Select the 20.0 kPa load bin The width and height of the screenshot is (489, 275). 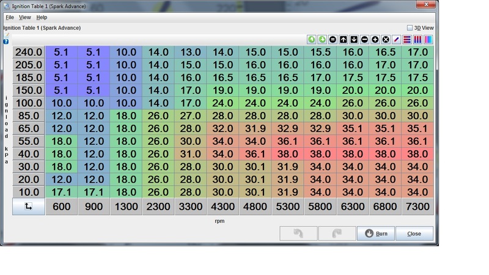point(28,180)
